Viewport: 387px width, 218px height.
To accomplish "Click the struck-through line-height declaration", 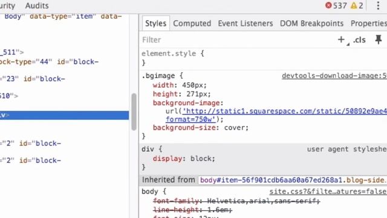I will coord(192,210).
